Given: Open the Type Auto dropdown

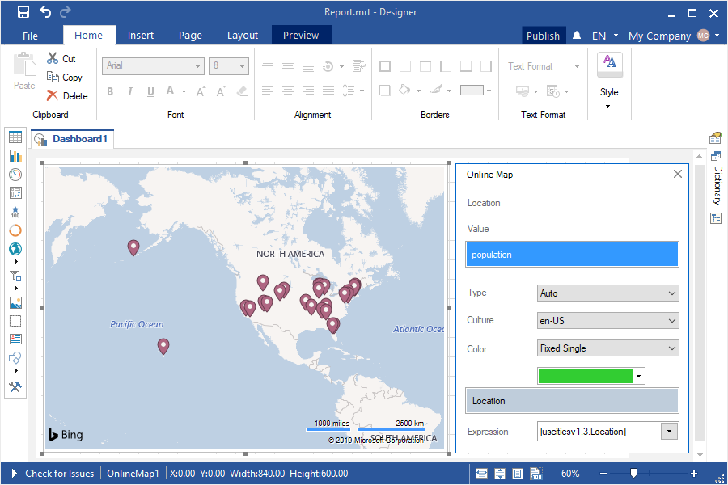Looking at the screenshot, I should pyautogui.click(x=607, y=293).
